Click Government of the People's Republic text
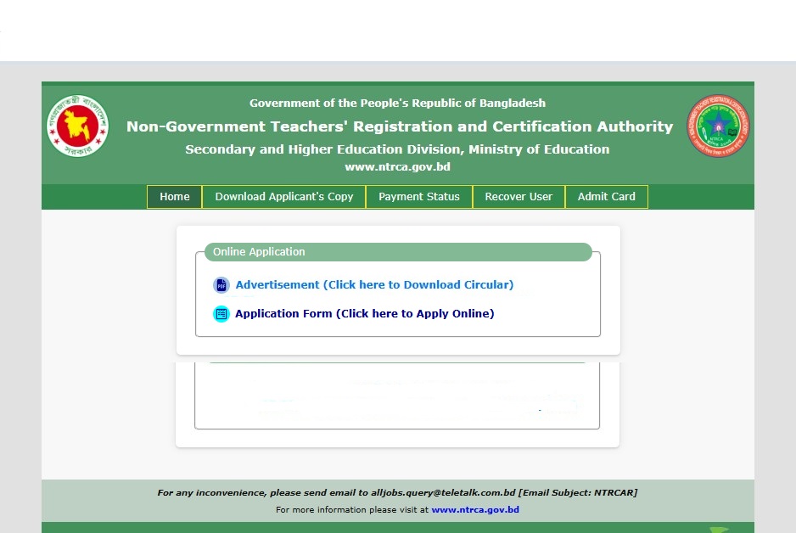 [x=397, y=103]
